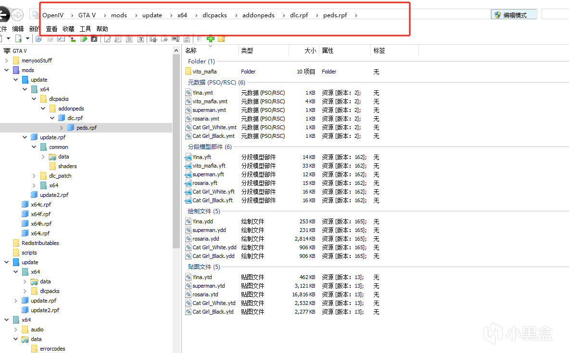The width and height of the screenshot is (569, 353).
Task: Select update2.rpf under mods update
Action: [x=54, y=195]
